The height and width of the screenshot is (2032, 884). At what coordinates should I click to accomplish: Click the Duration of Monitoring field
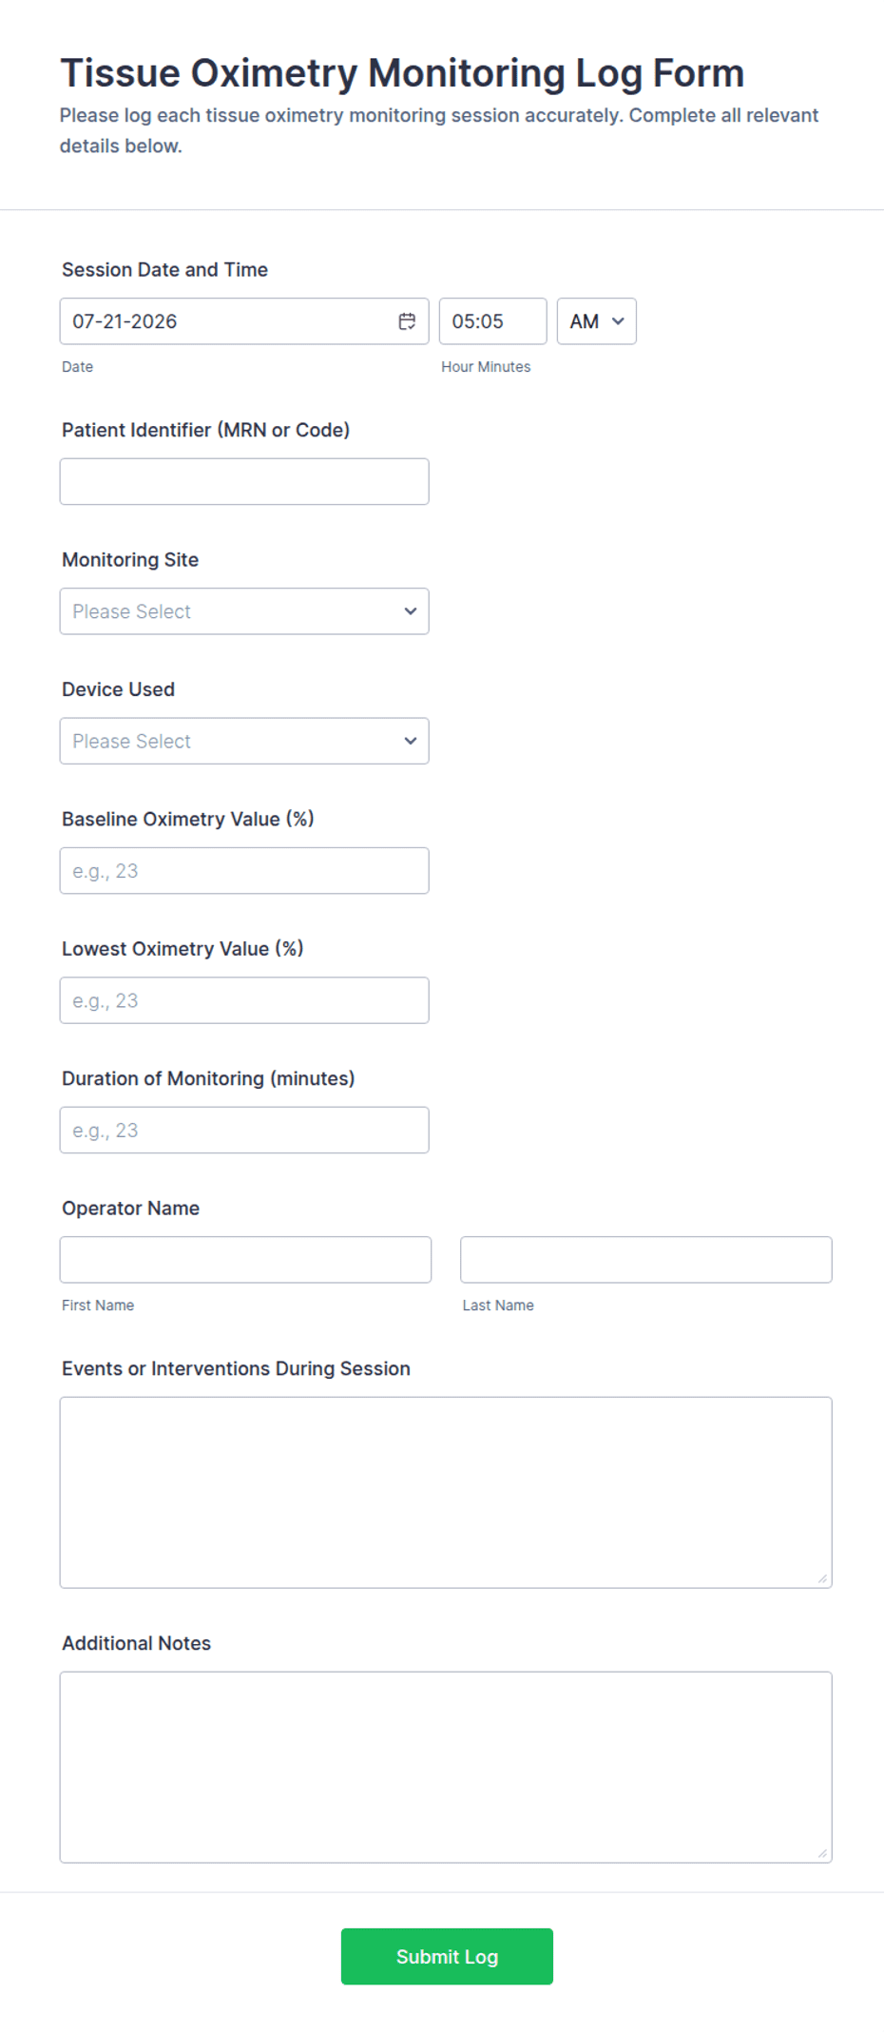(x=244, y=1131)
